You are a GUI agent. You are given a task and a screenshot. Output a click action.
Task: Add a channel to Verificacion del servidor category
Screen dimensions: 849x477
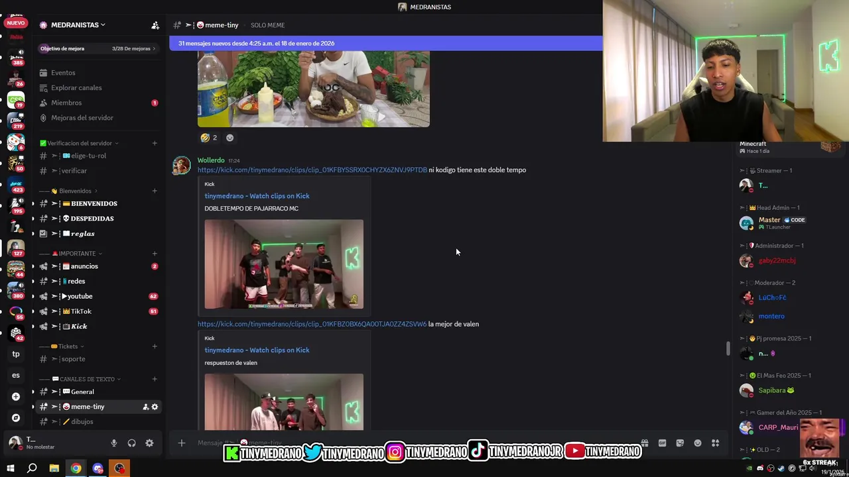155,143
